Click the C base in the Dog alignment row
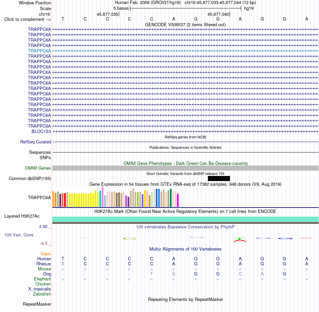 [x=240, y=274]
